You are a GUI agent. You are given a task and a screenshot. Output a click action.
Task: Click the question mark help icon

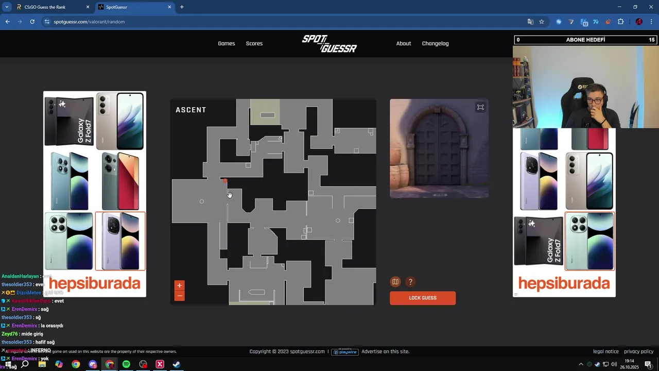click(410, 282)
